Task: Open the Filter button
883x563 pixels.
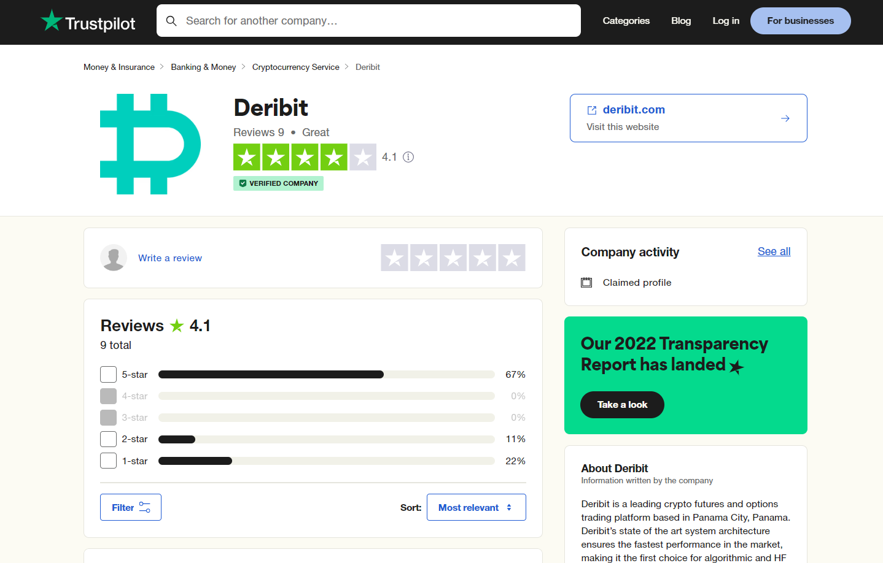Action: click(x=131, y=507)
